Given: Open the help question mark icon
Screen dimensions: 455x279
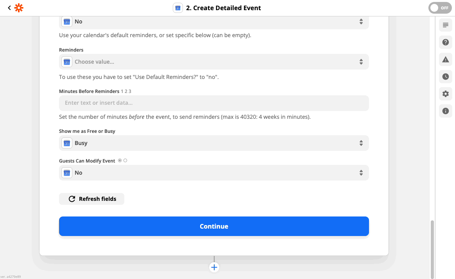Looking at the screenshot, I should [x=445, y=42].
